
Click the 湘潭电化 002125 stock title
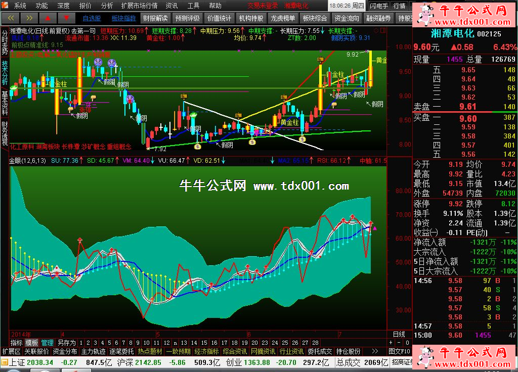466,33
